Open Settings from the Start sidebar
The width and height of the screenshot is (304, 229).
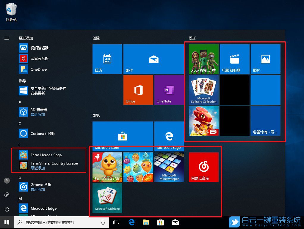coord(7,195)
